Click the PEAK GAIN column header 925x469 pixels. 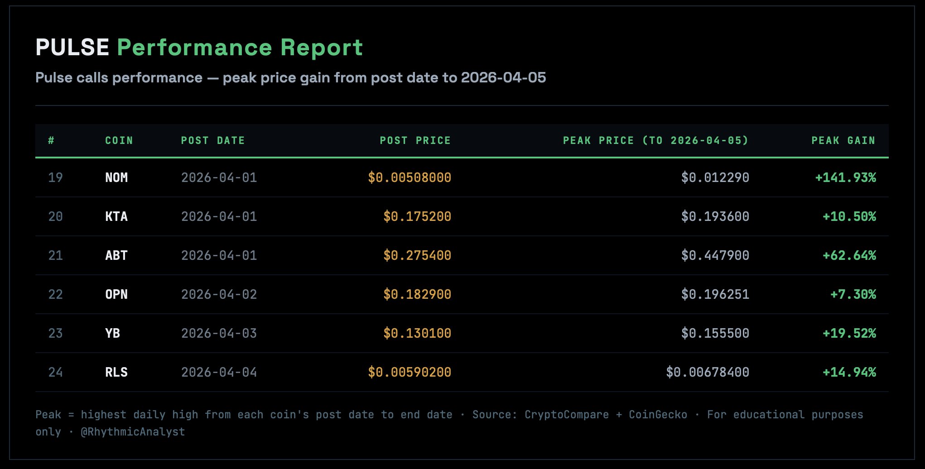point(843,141)
